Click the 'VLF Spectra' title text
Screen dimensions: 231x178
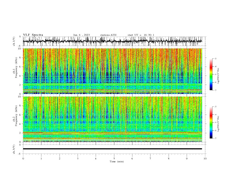[33, 35]
